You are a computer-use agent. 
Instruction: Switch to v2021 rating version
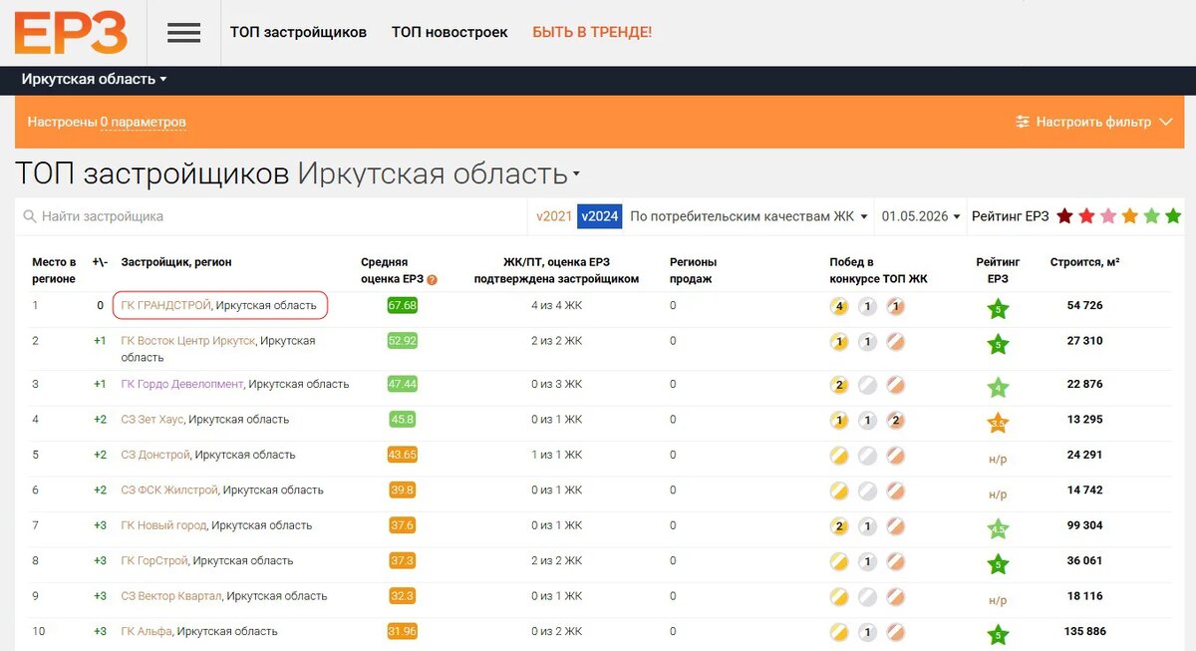coord(554,216)
